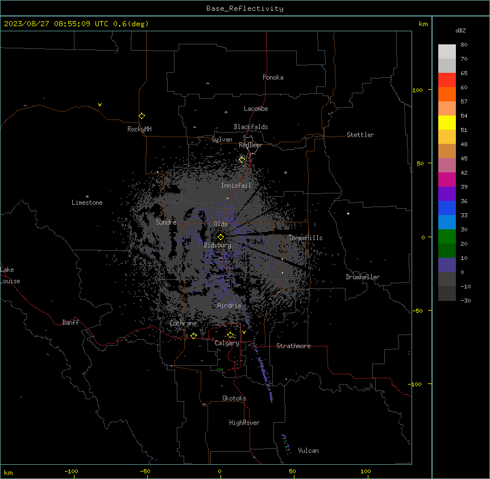Click the ThreeHills label
The height and width of the screenshot is (479, 490).
click(305, 238)
